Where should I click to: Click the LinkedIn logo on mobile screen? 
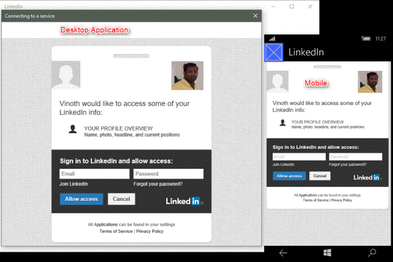click(368, 177)
